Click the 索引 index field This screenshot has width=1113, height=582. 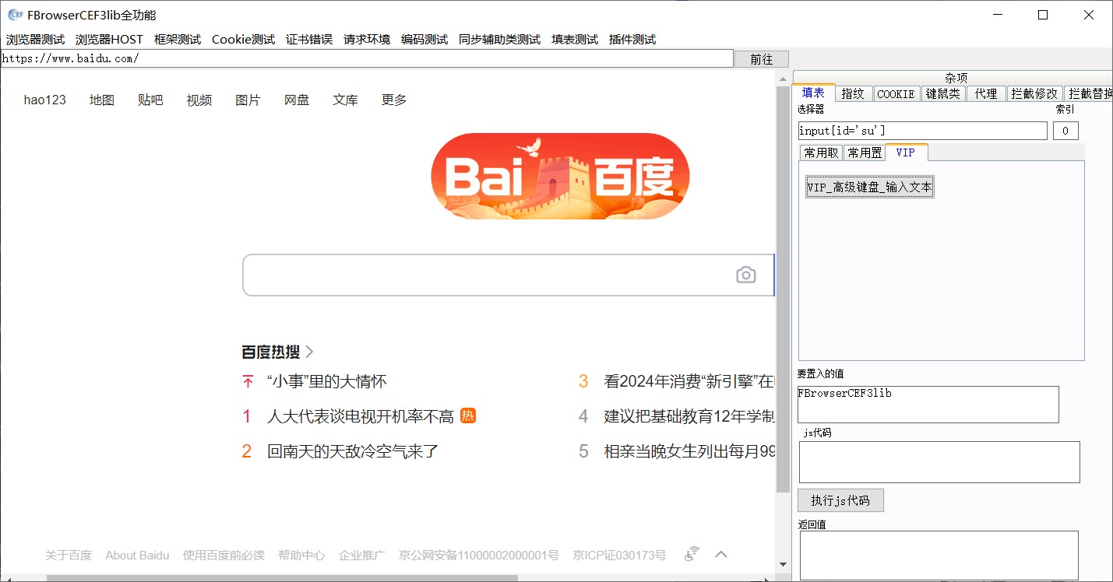tap(1065, 131)
